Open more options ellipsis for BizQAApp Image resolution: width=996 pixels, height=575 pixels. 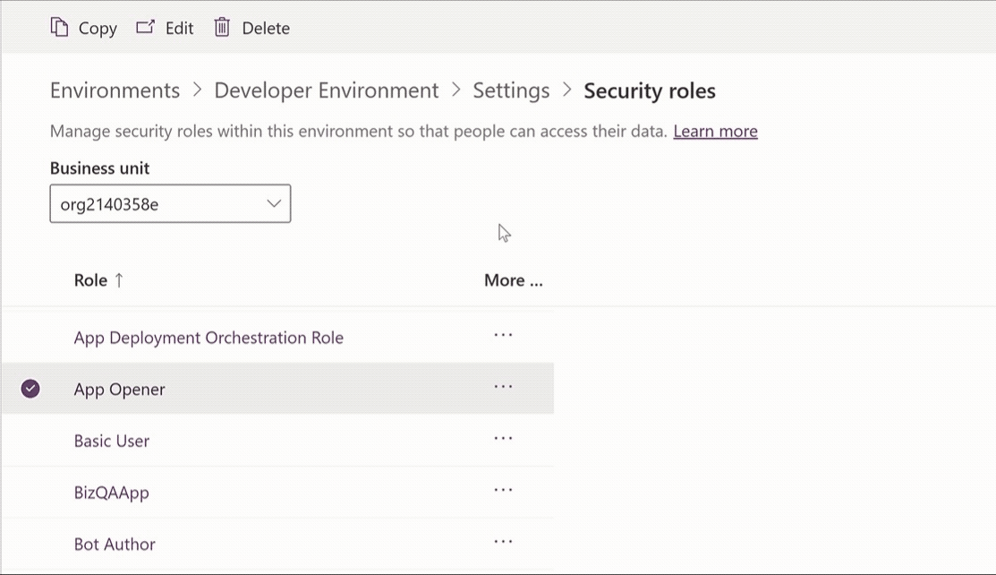tap(503, 491)
